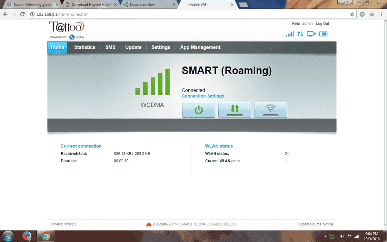Screen dimensions: 387x242
Task: Open the Privacy Policy link
Action: [62, 224]
